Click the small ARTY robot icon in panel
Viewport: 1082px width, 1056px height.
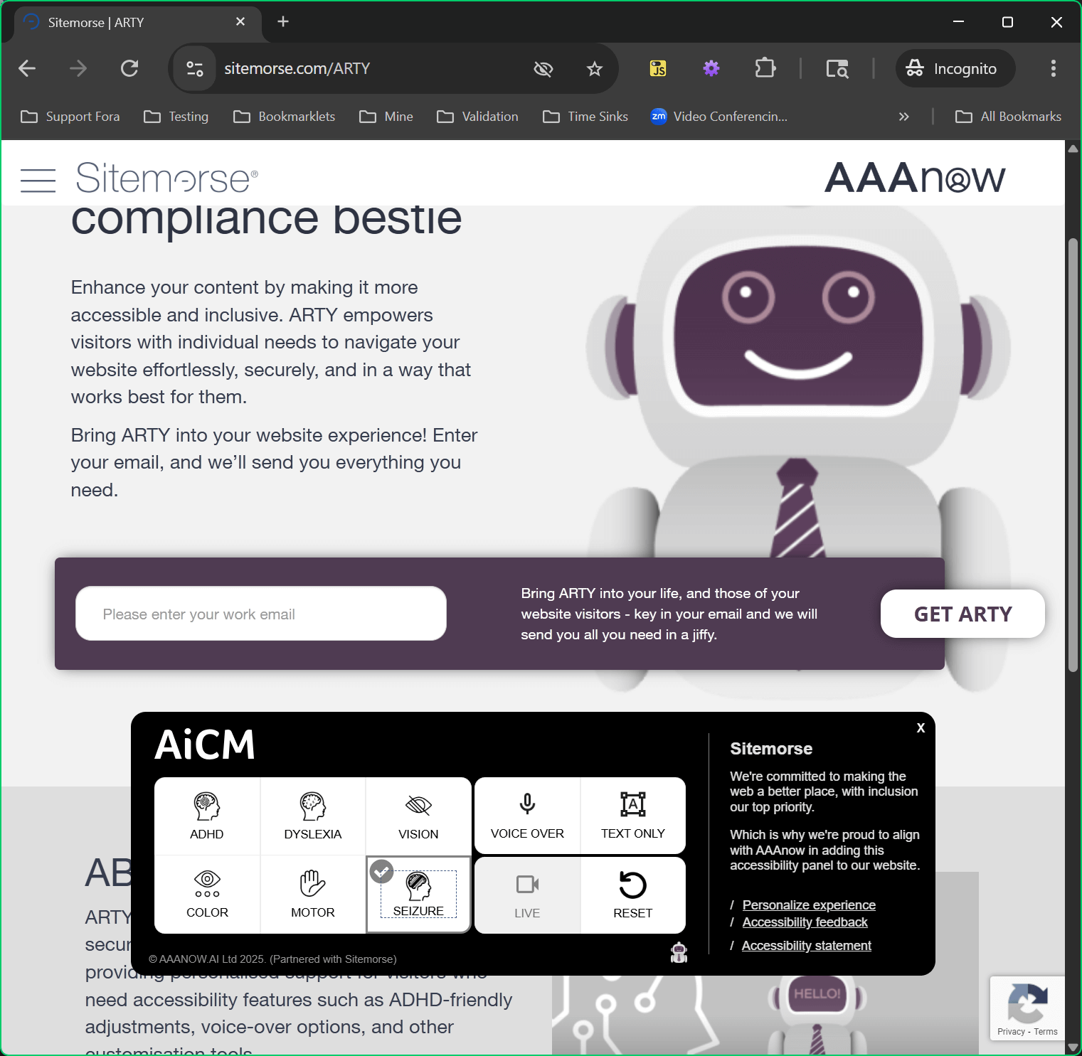coord(679,952)
